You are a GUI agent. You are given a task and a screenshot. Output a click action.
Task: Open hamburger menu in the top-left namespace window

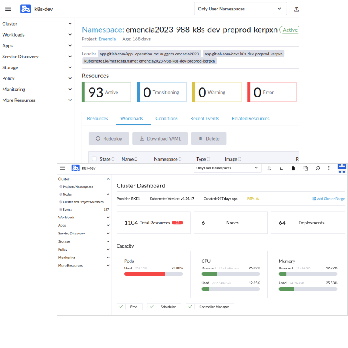8,9
